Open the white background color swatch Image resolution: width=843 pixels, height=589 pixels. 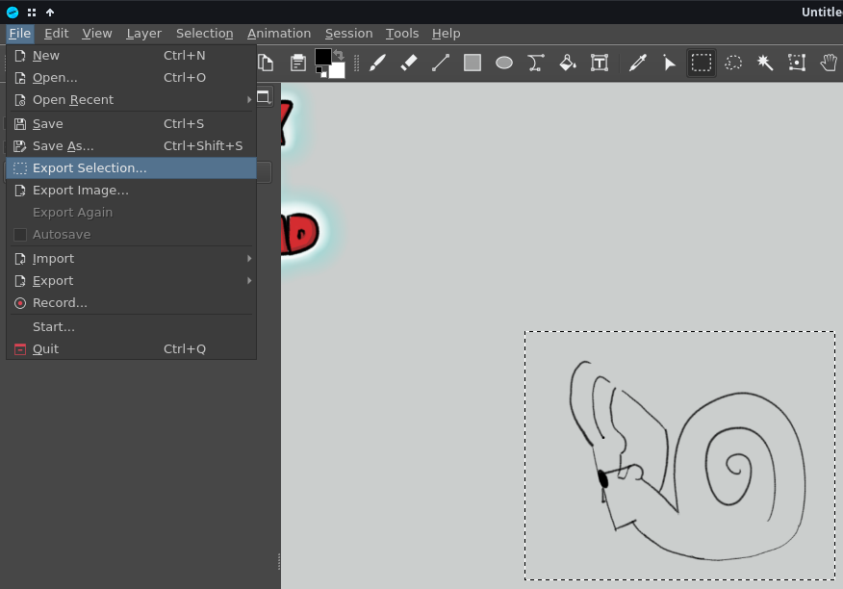click(337, 70)
